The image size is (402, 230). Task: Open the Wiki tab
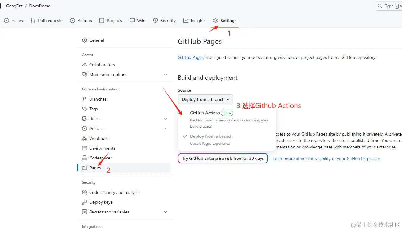[x=137, y=21]
